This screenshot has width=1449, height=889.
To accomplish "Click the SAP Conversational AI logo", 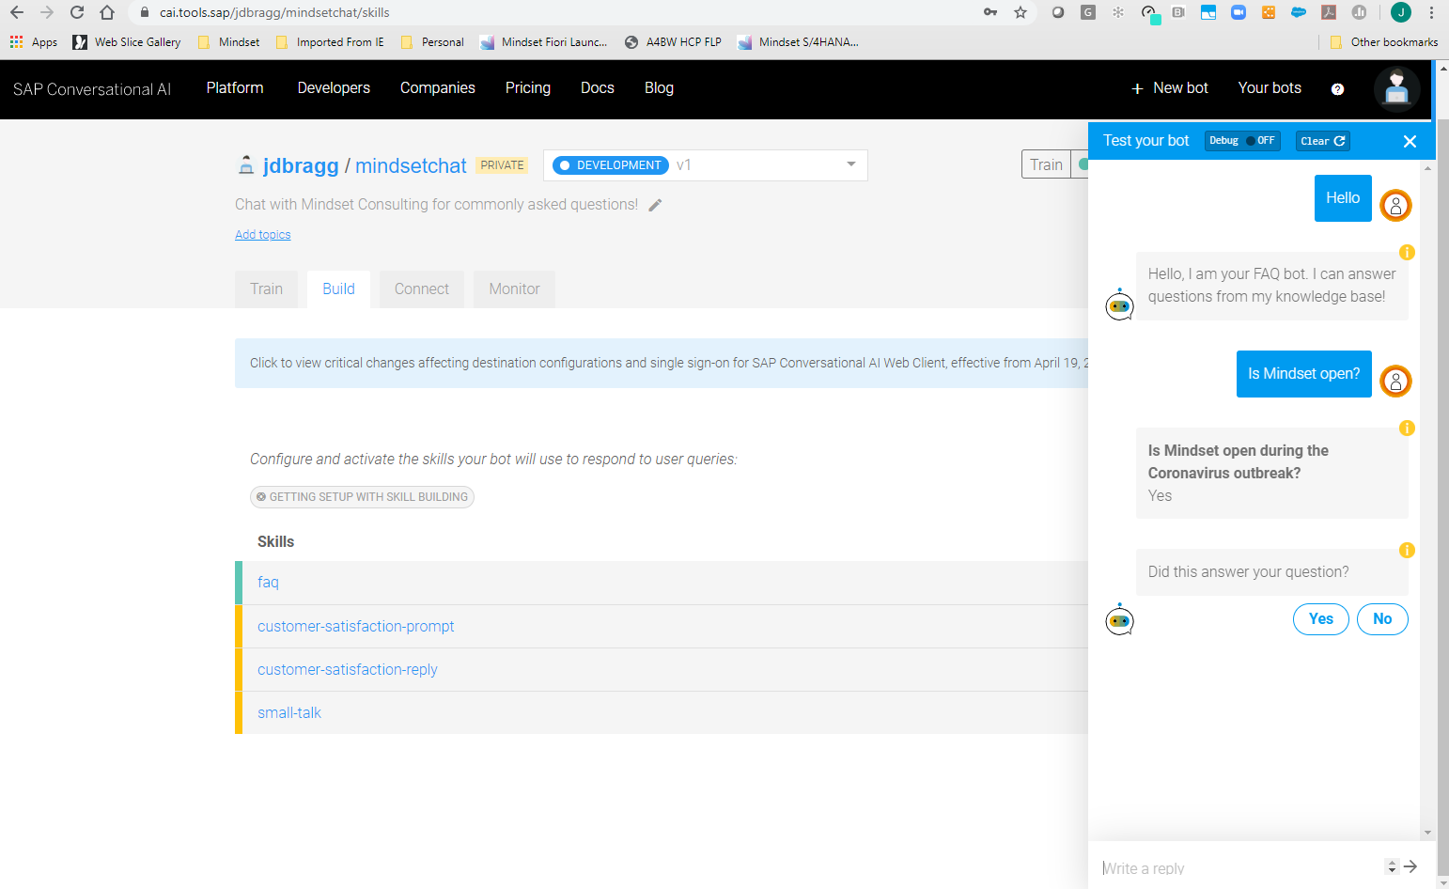I will point(92,89).
